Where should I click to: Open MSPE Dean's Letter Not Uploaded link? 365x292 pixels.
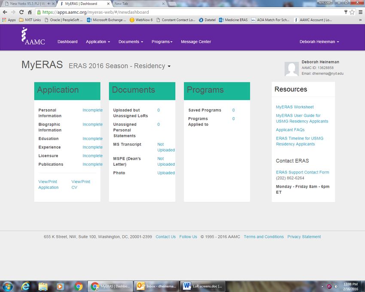(166, 161)
